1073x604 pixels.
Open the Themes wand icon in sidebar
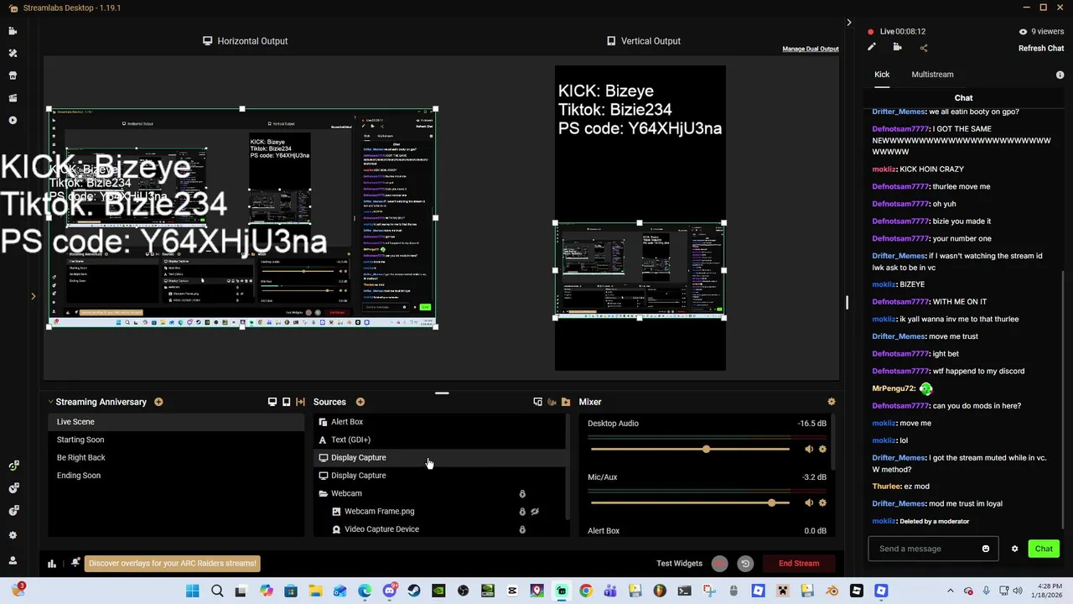13,53
